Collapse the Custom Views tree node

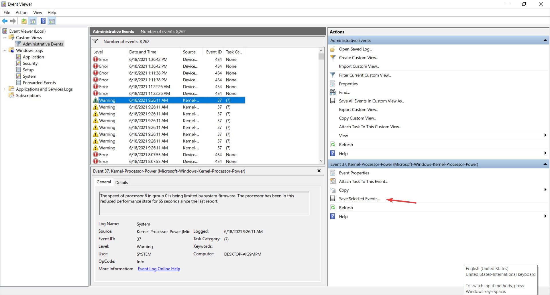click(5, 38)
